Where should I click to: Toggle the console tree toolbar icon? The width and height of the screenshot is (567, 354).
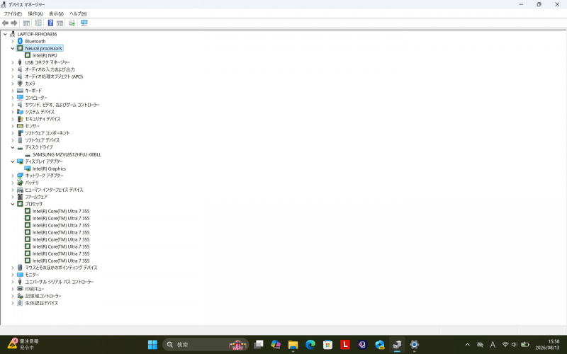pyautogui.click(x=26, y=23)
